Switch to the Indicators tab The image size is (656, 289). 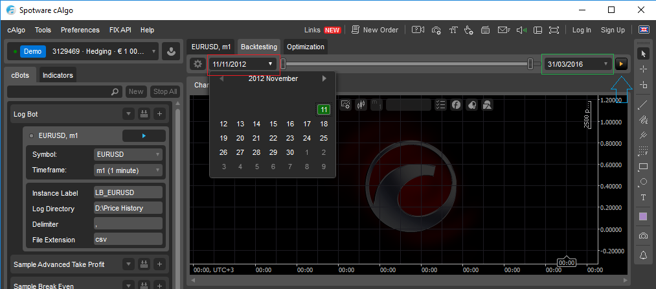click(58, 75)
